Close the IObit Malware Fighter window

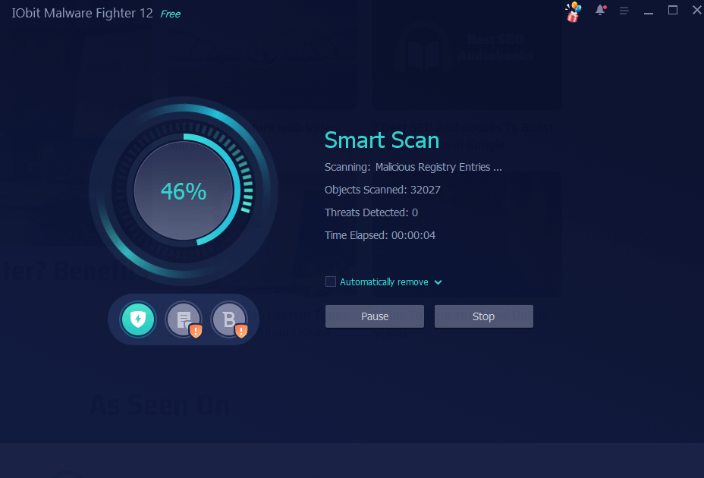coord(696,11)
